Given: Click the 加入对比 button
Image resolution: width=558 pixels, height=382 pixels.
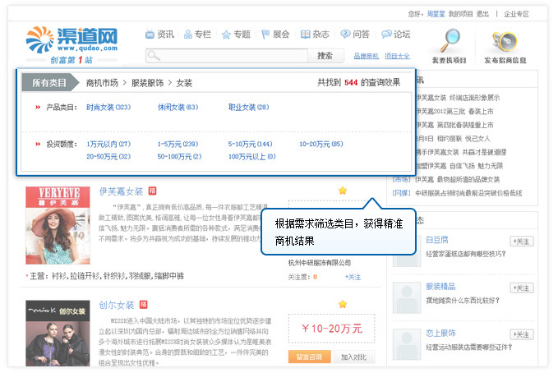Looking at the screenshot, I should 353,357.
